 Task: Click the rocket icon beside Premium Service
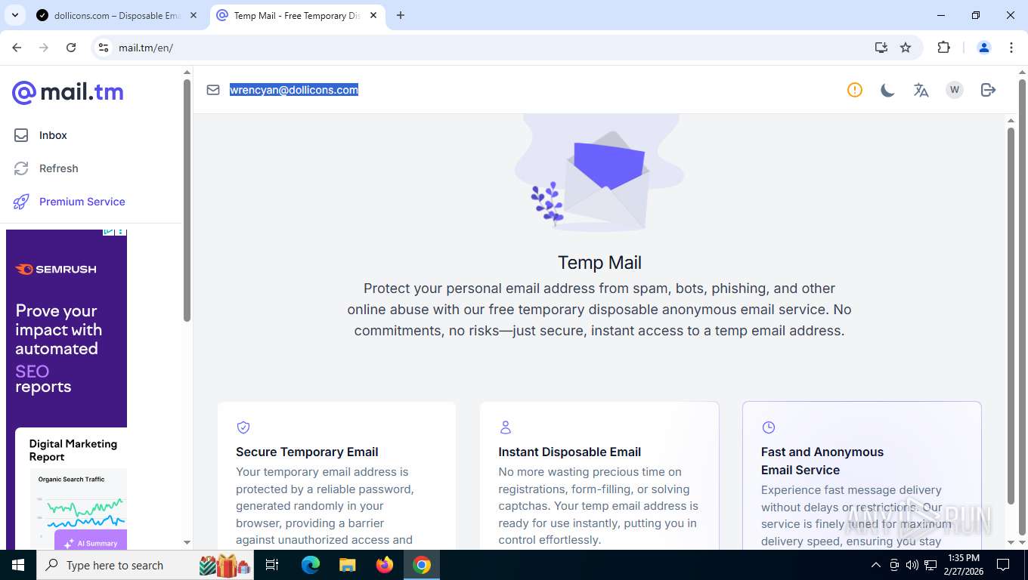[21, 202]
